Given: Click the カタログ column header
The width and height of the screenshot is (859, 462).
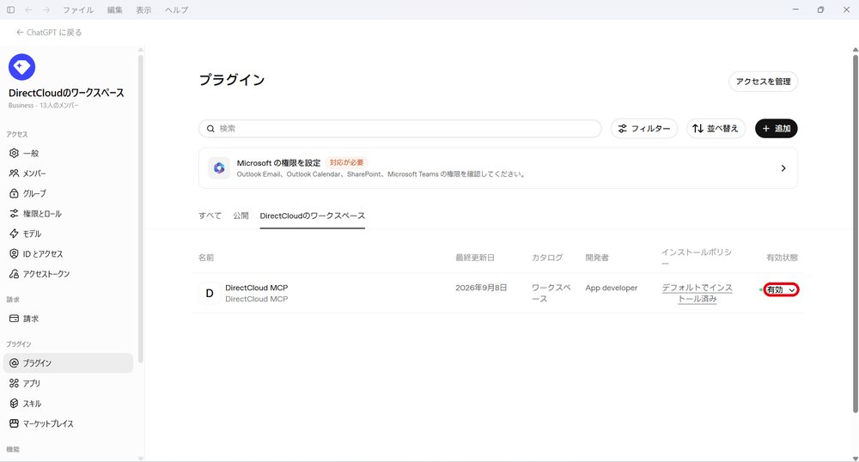Looking at the screenshot, I should pyautogui.click(x=546, y=258).
